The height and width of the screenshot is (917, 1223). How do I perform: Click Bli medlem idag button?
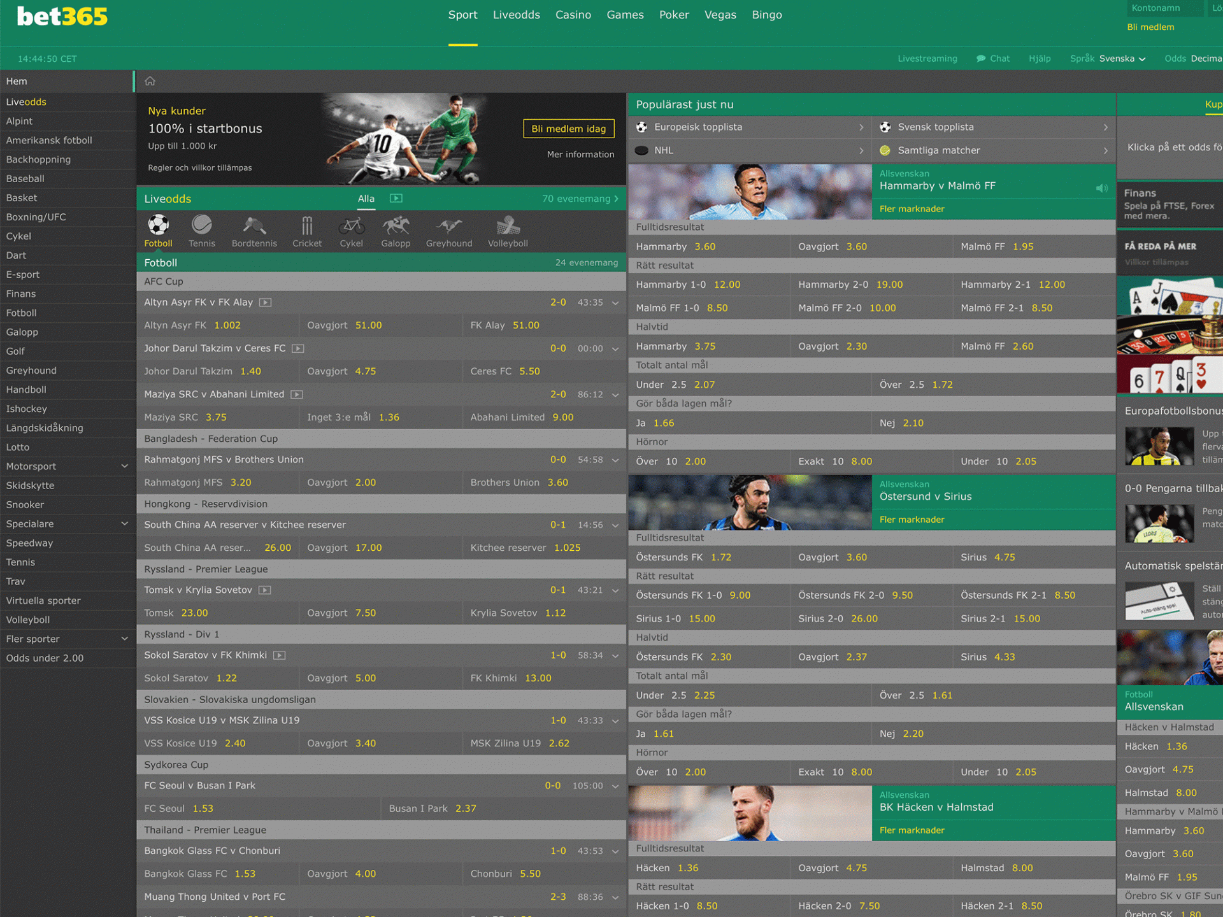pyautogui.click(x=568, y=129)
